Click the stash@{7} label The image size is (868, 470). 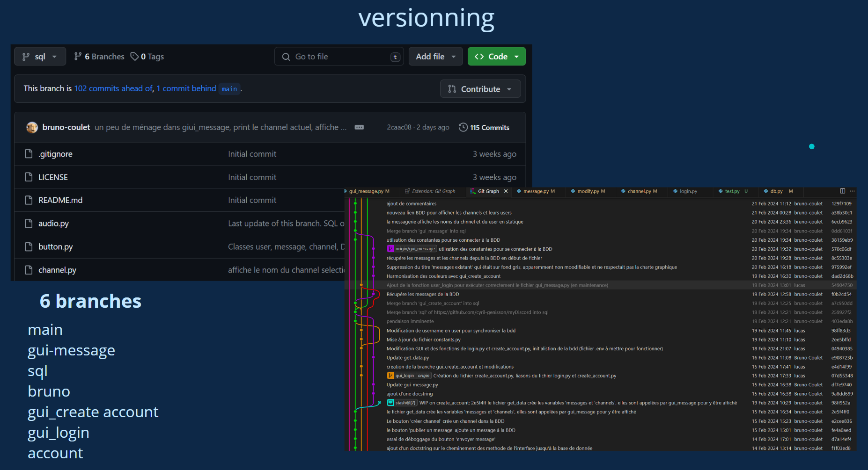(402, 403)
